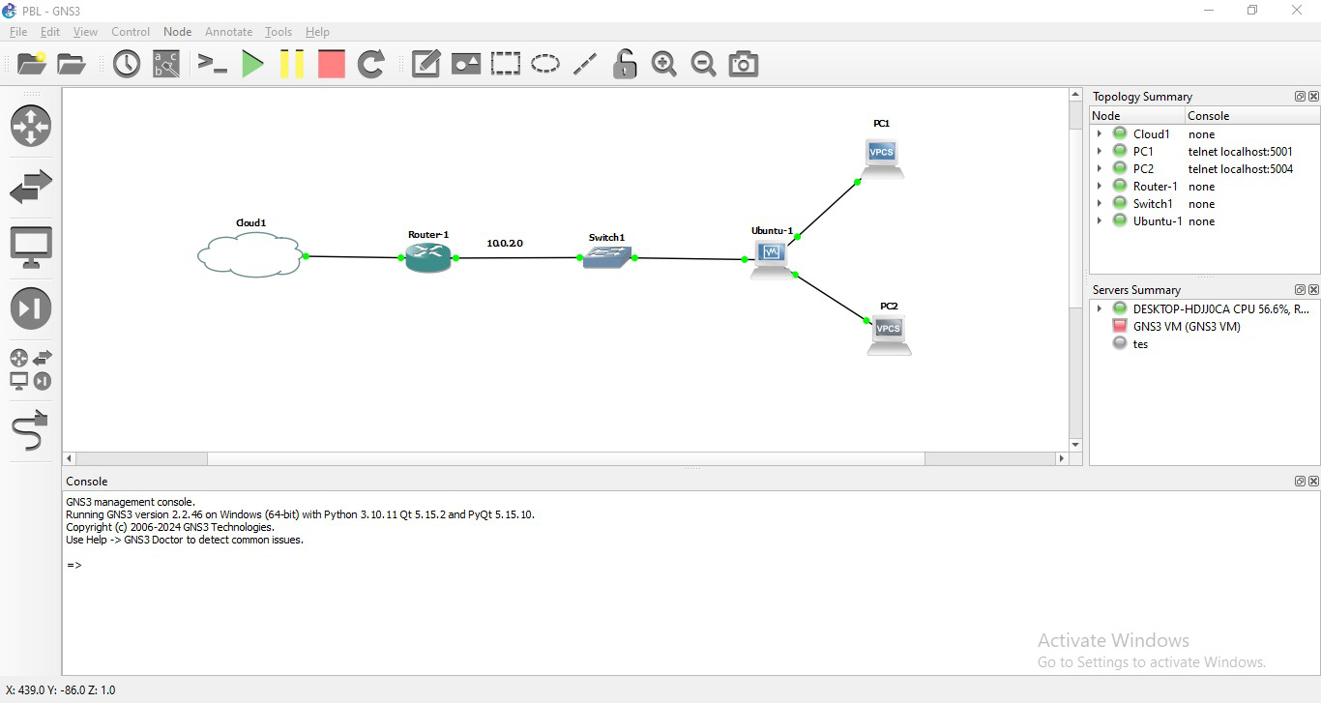Expand Cloud1 in Topology Summary

pos(1100,134)
